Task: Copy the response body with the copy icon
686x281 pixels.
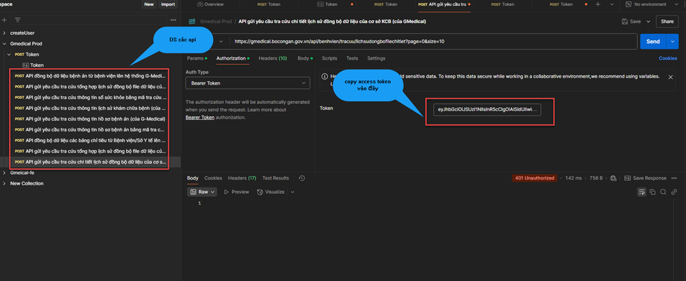Action: point(653,192)
